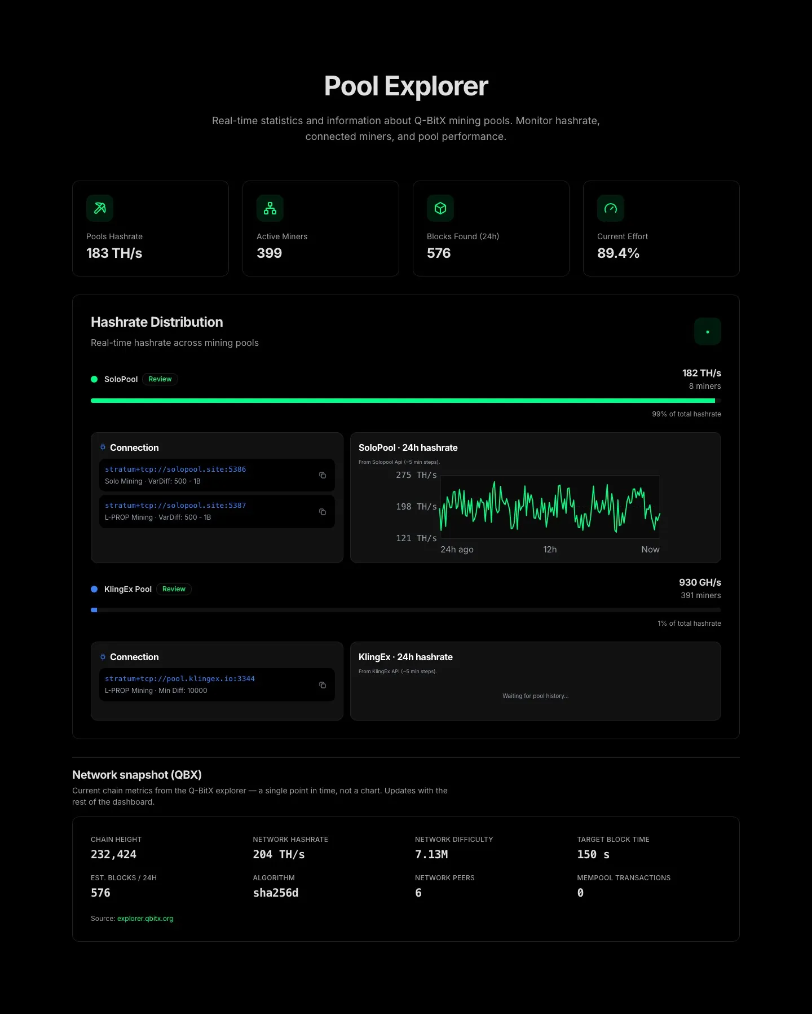Image resolution: width=812 pixels, height=1014 pixels.
Task: Click the stratum+tcp://solopool.site:5387 URL
Action: click(x=175, y=506)
